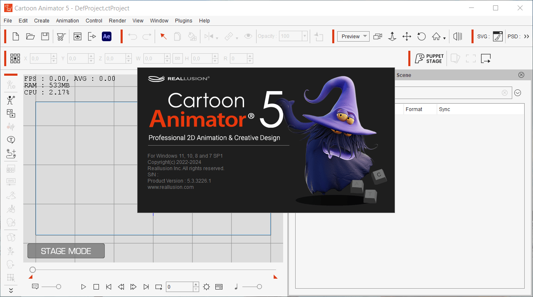The image size is (533, 297).
Task: Launch the After Effects Ae export icon
Action: click(x=107, y=37)
